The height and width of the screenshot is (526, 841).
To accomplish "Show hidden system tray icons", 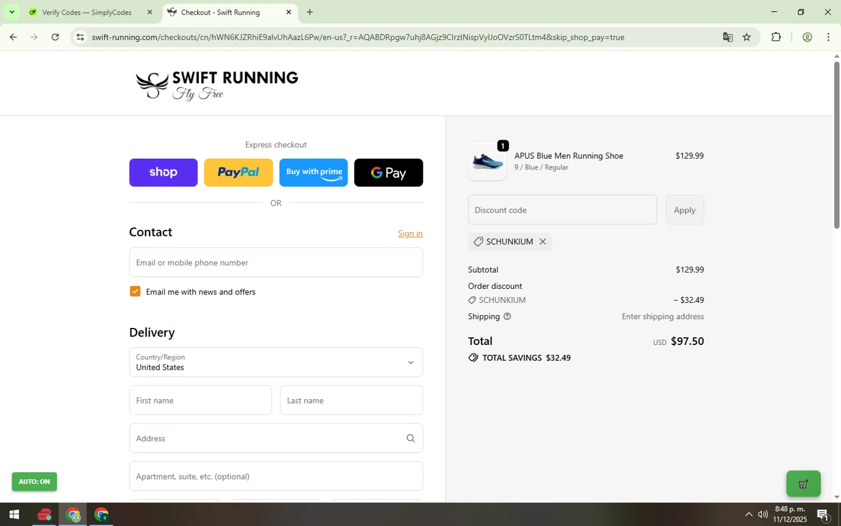I will (x=748, y=514).
